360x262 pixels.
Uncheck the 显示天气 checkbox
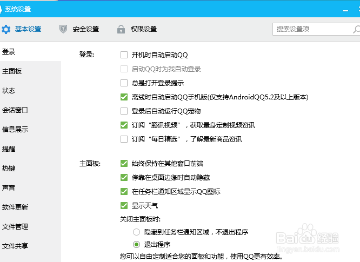click(x=124, y=206)
